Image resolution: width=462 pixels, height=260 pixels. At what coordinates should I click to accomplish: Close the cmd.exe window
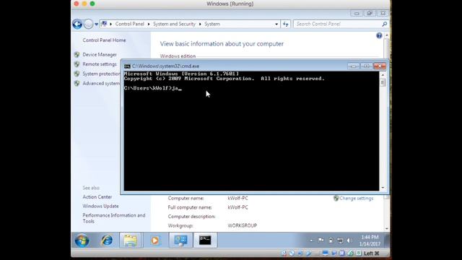click(380, 66)
